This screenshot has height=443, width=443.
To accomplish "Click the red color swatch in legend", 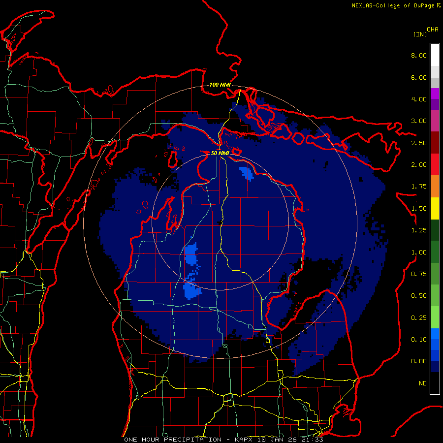I will [435, 164].
